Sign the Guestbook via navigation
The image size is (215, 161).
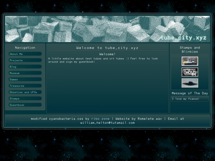(x=25, y=105)
